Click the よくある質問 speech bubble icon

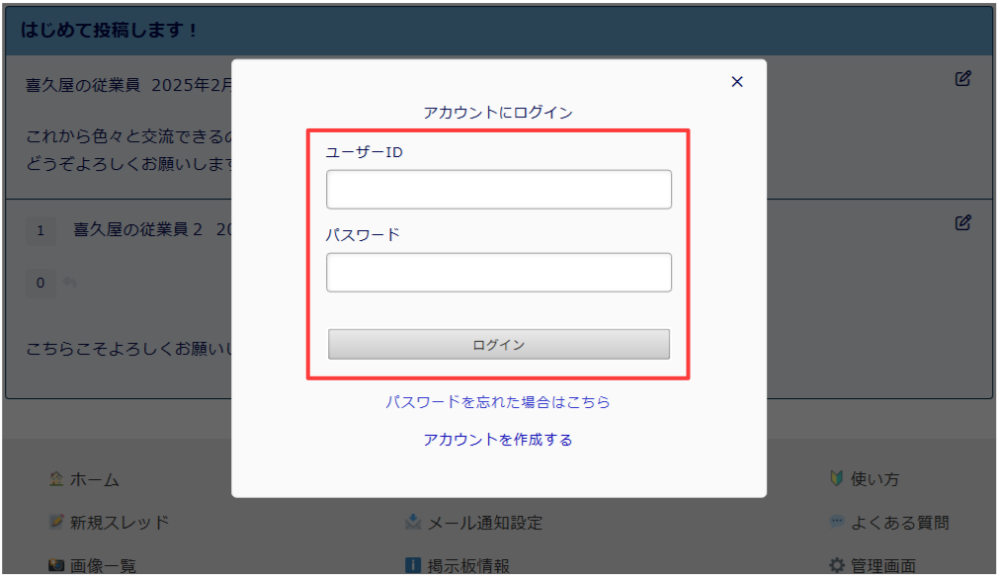click(836, 522)
